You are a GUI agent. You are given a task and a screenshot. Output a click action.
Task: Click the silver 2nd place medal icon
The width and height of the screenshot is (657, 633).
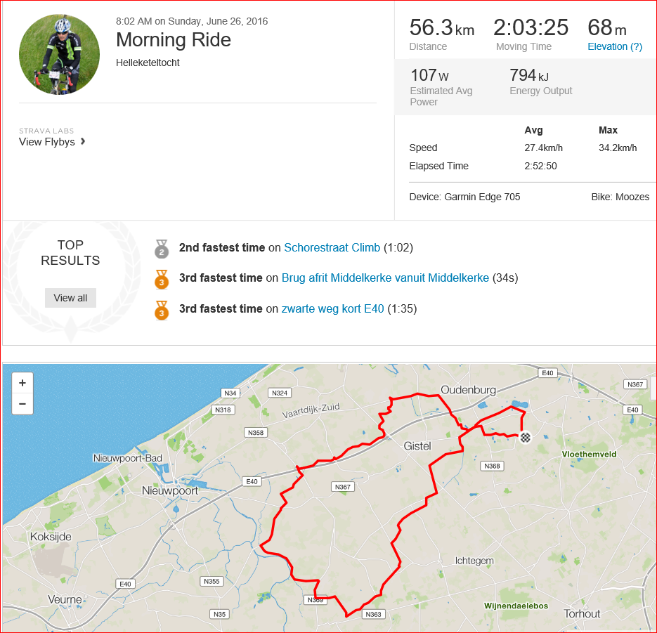(162, 249)
